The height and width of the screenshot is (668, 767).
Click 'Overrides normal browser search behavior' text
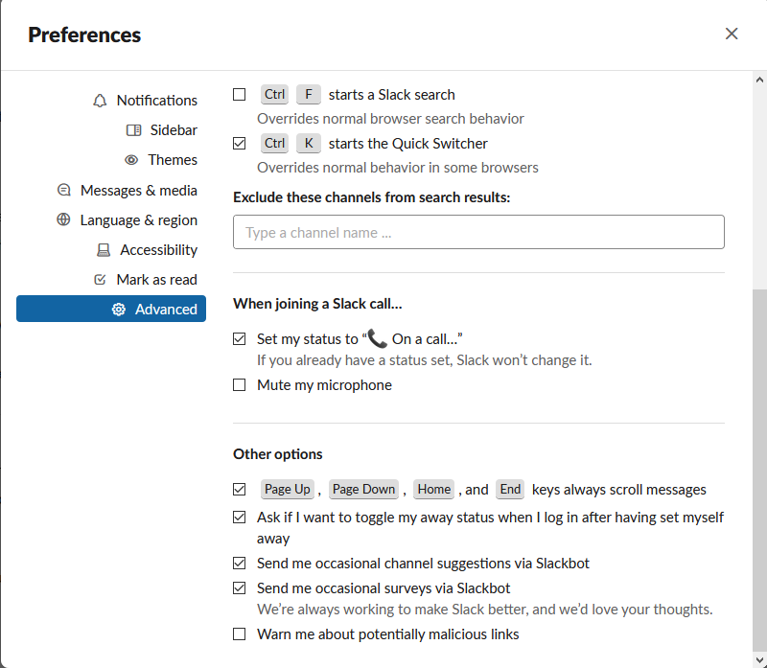pyautogui.click(x=390, y=119)
